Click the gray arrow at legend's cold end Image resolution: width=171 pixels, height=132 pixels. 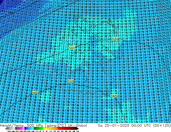[x=6, y=128]
